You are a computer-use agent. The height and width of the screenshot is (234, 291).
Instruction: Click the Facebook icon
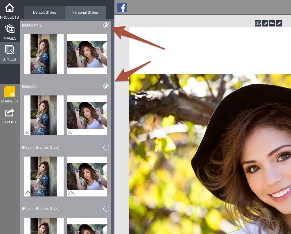tap(122, 8)
